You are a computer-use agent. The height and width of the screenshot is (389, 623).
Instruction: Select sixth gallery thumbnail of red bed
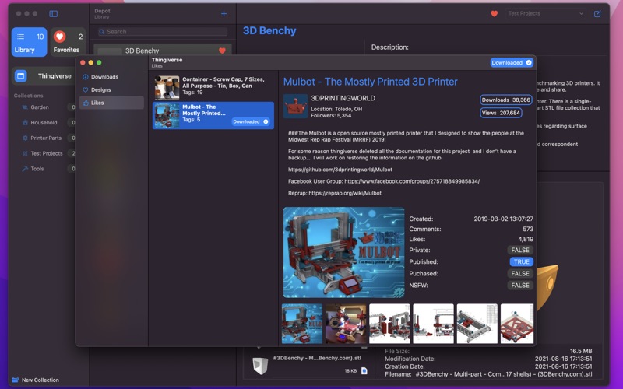[517, 324]
